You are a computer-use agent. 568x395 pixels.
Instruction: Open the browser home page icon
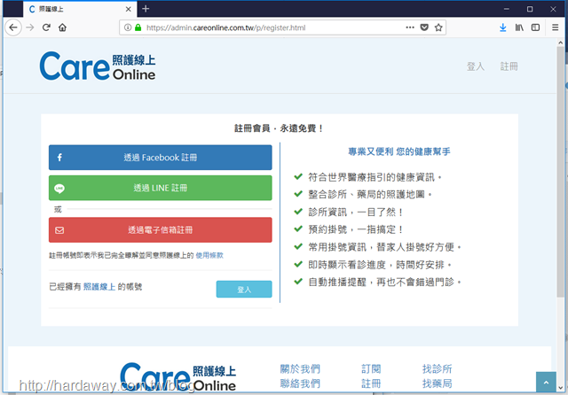pos(62,27)
